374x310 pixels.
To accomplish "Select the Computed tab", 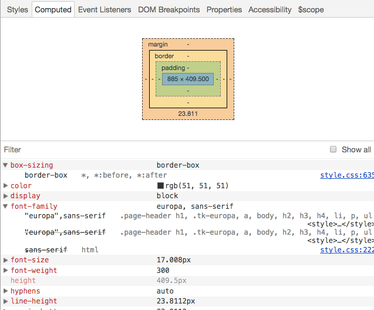I will tap(53, 9).
